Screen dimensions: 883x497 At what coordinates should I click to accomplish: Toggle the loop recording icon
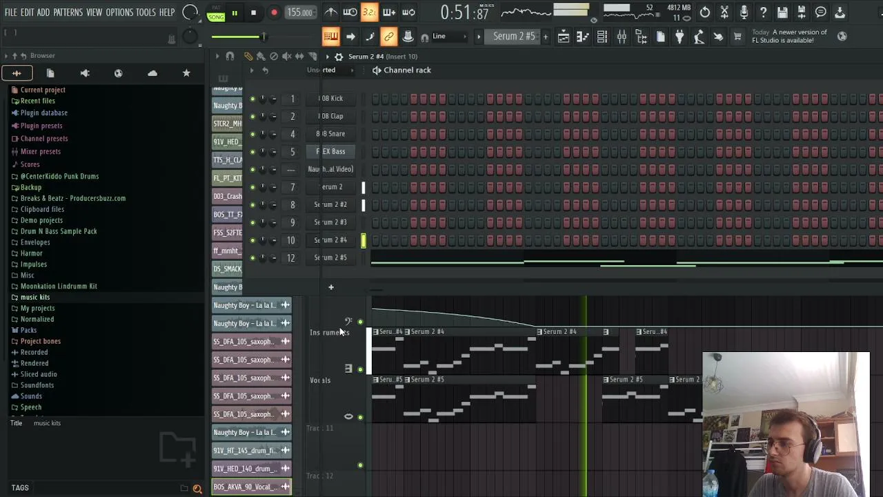pos(408,12)
